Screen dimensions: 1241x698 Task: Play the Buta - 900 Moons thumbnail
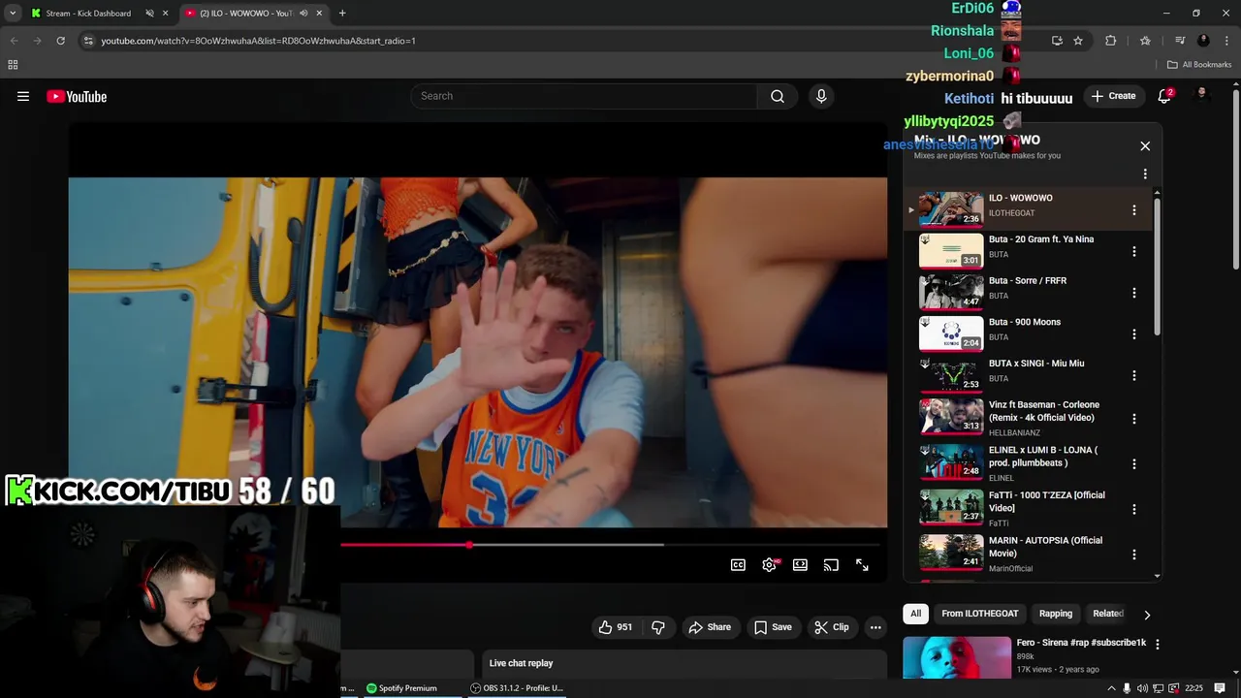click(951, 333)
